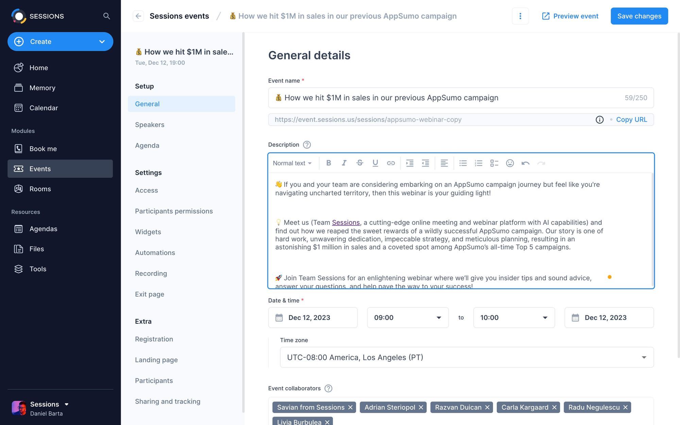Image resolution: width=680 pixels, height=425 pixels.
Task: Open Access settings
Action: pyautogui.click(x=182, y=190)
